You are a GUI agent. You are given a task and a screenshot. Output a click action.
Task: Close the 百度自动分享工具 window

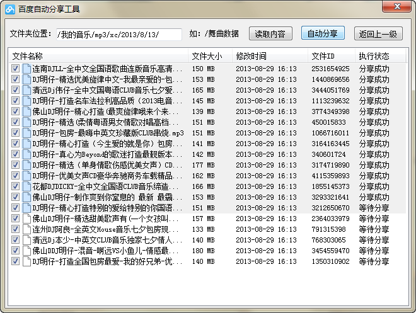[396, 6]
